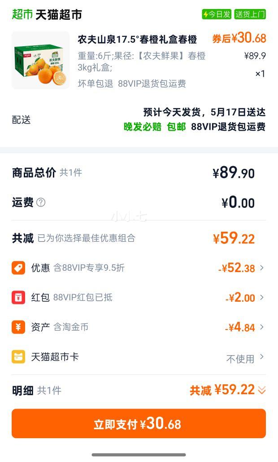Viewport: 278px width, 462px height.
Task: Tap the orange coupon discount icon
Action: [x=18, y=268]
